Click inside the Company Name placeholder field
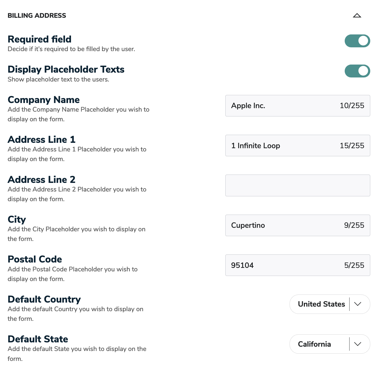The height and width of the screenshot is (369, 381). click(x=282, y=106)
